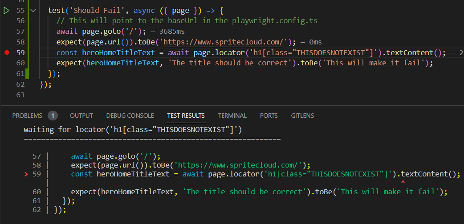Toggle the red breakpoint on line 59

[7, 52]
